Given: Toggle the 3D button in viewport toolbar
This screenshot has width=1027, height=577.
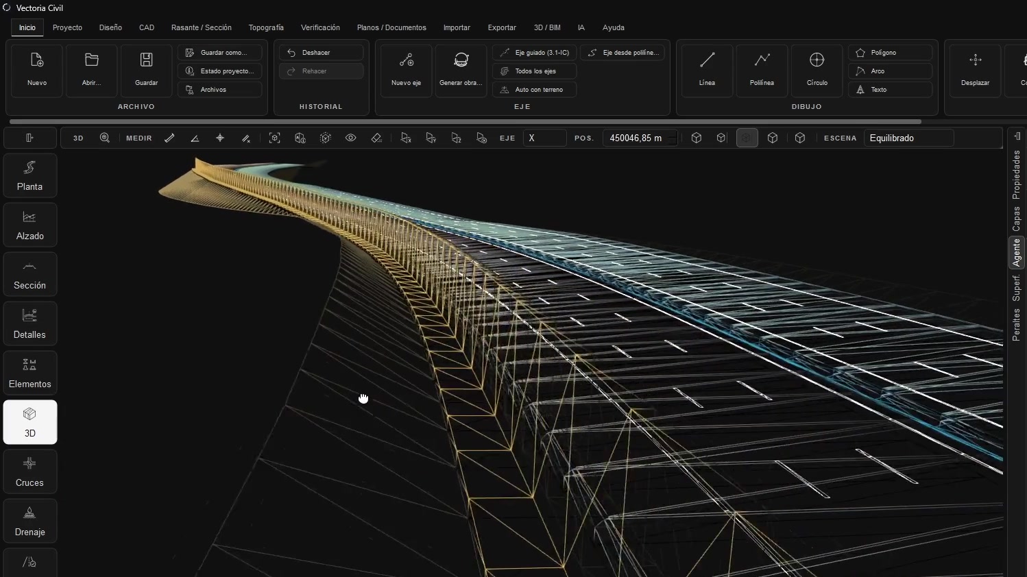Looking at the screenshot, I should click(x=78, y=138).
